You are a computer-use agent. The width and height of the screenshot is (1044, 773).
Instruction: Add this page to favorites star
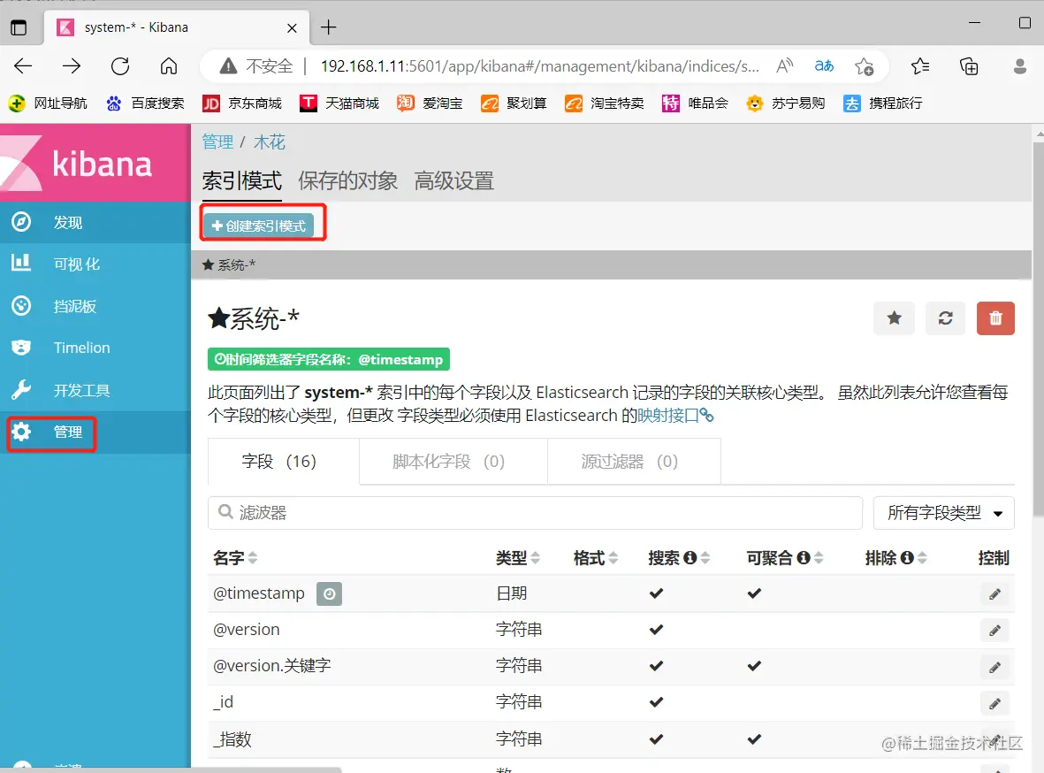click(x=865, y=66)
